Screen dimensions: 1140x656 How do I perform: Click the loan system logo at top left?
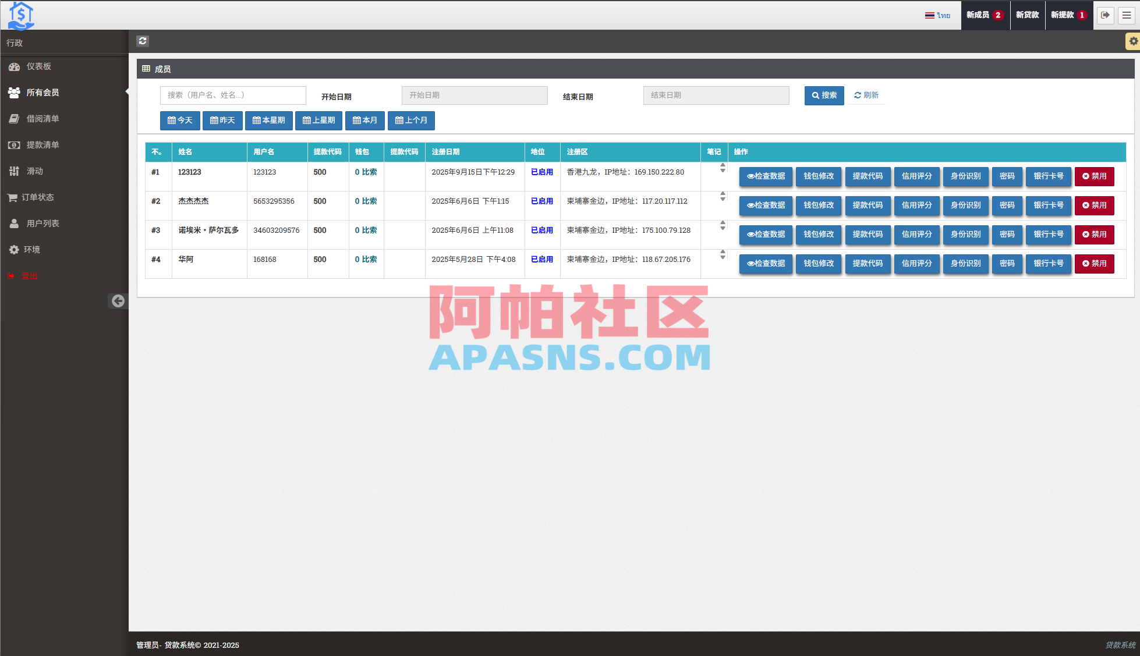[22, 14]
